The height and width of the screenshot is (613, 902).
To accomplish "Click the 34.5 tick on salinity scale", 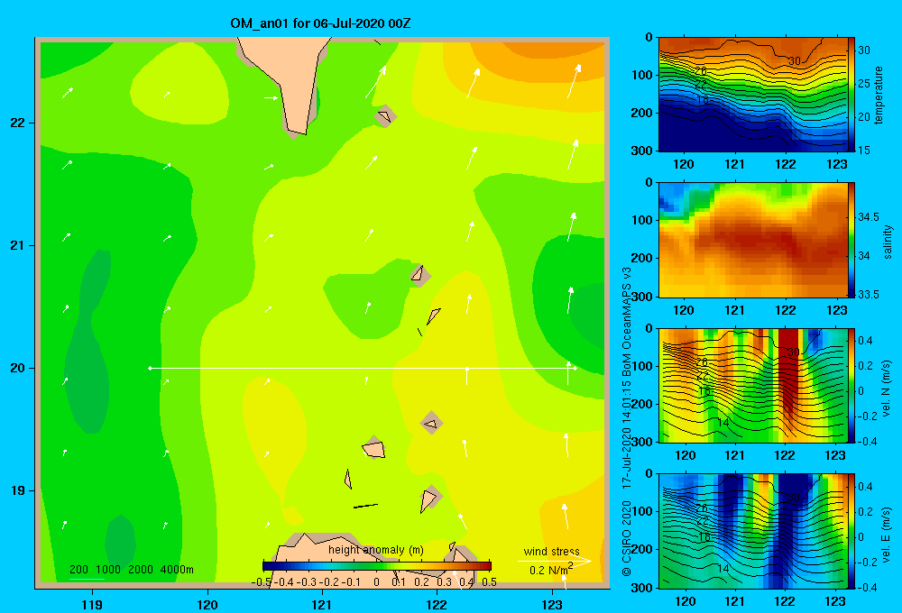I will coord(868,216).
